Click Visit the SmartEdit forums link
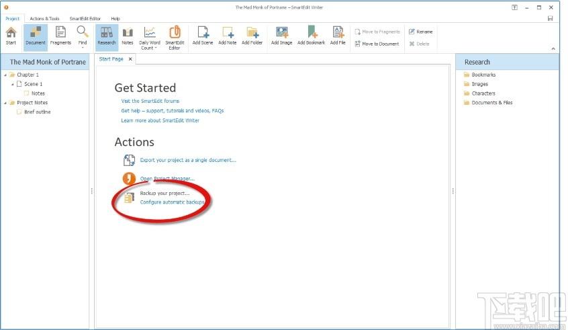This screenshot has width=568, height=330. tap(150, 101)
